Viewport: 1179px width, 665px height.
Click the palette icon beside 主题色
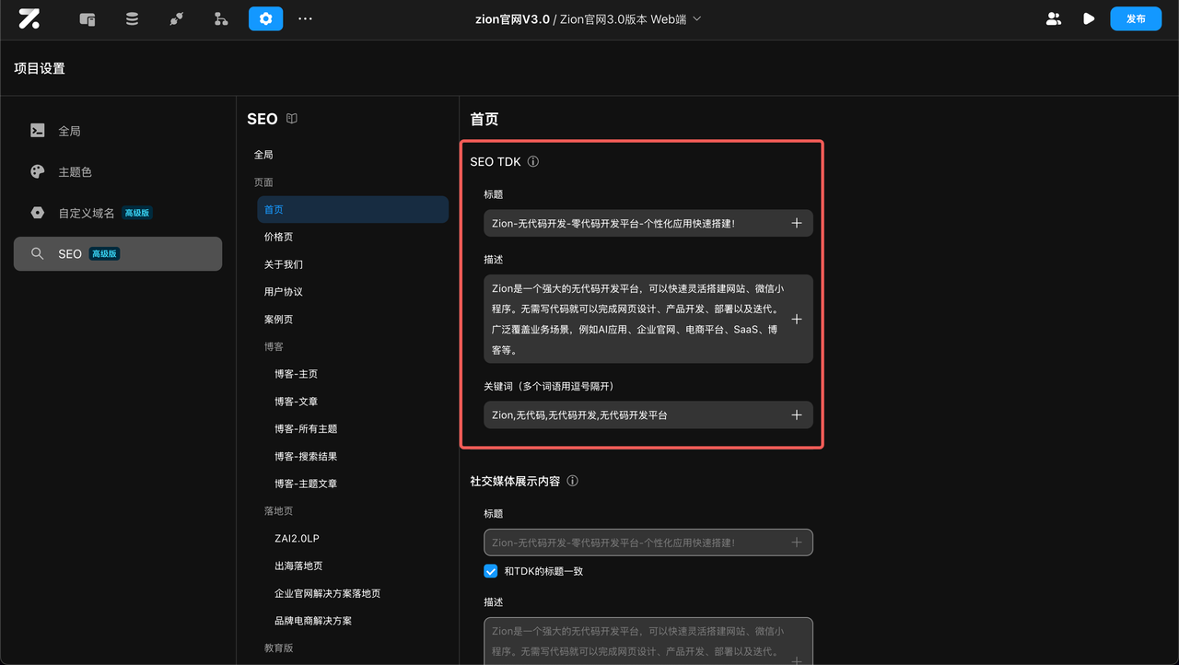click(x=38, y=172)
